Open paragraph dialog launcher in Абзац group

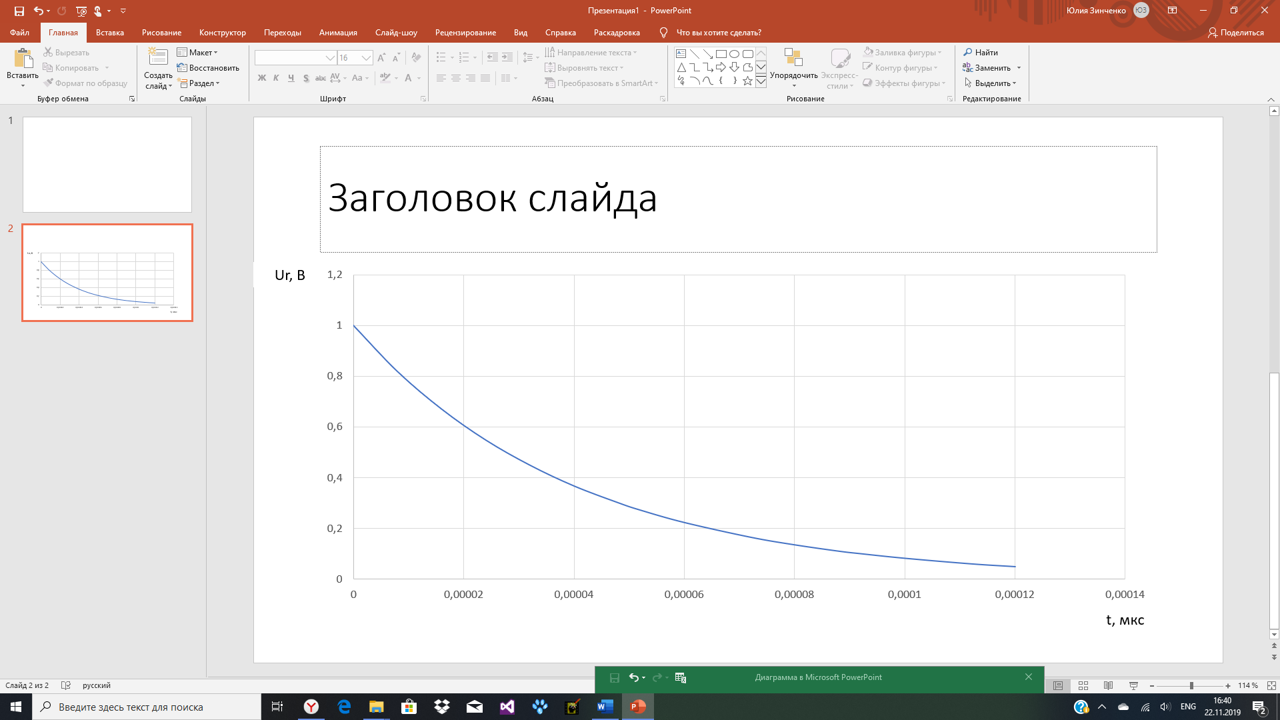[x=663, y=99]
